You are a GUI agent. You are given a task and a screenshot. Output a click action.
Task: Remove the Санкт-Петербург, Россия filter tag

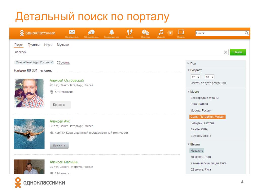[52, 62]
